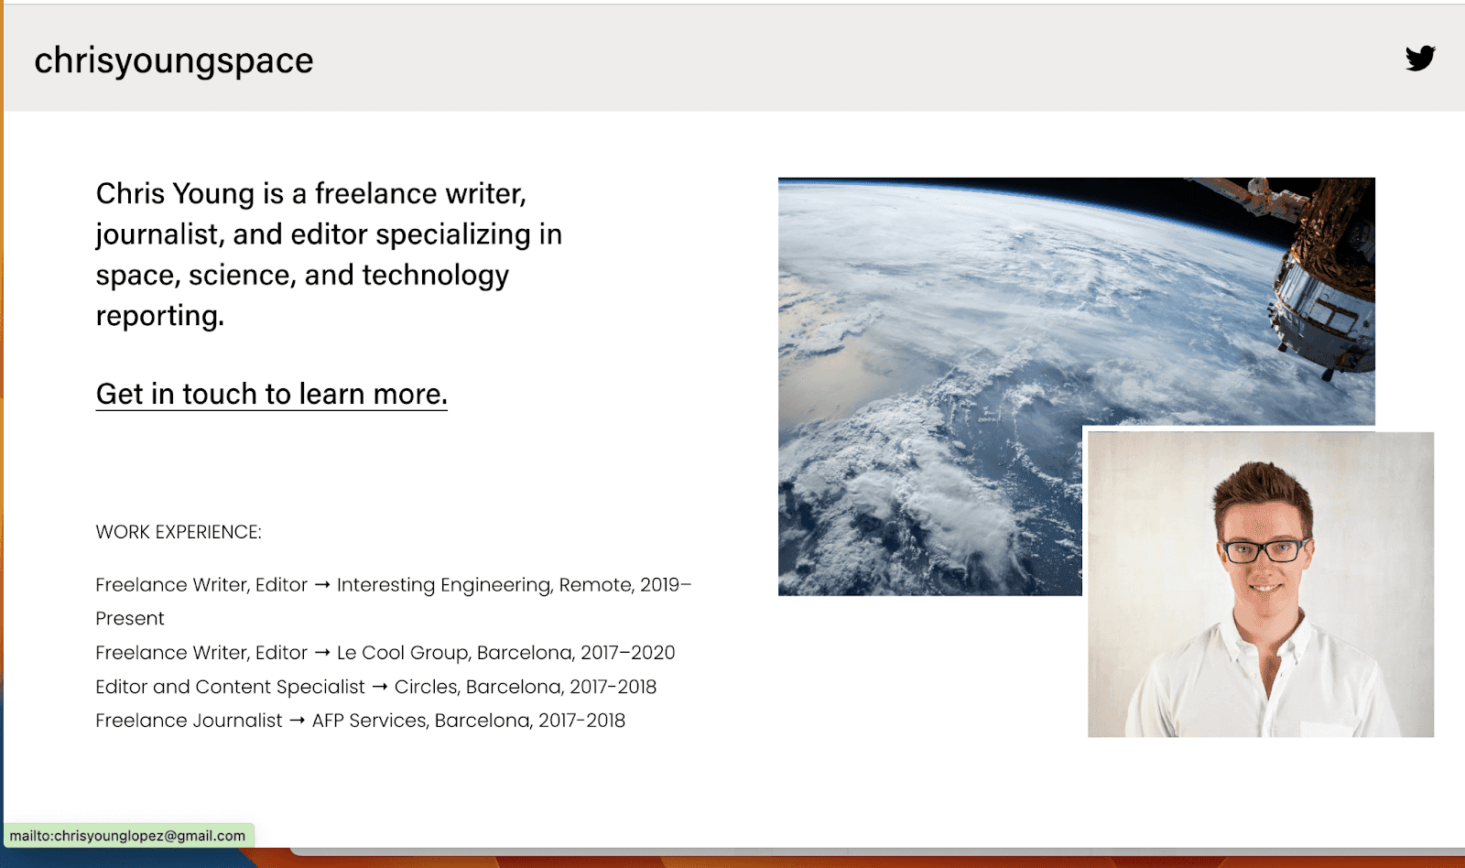Click the arrow symbol before AFP Services
The height and width of the screenshot is (868, 1465).
[298, 721]
